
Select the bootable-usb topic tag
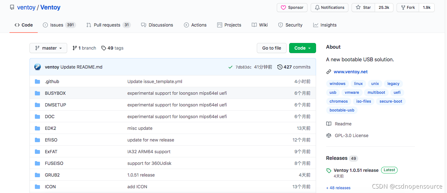(x=342, y=110)
